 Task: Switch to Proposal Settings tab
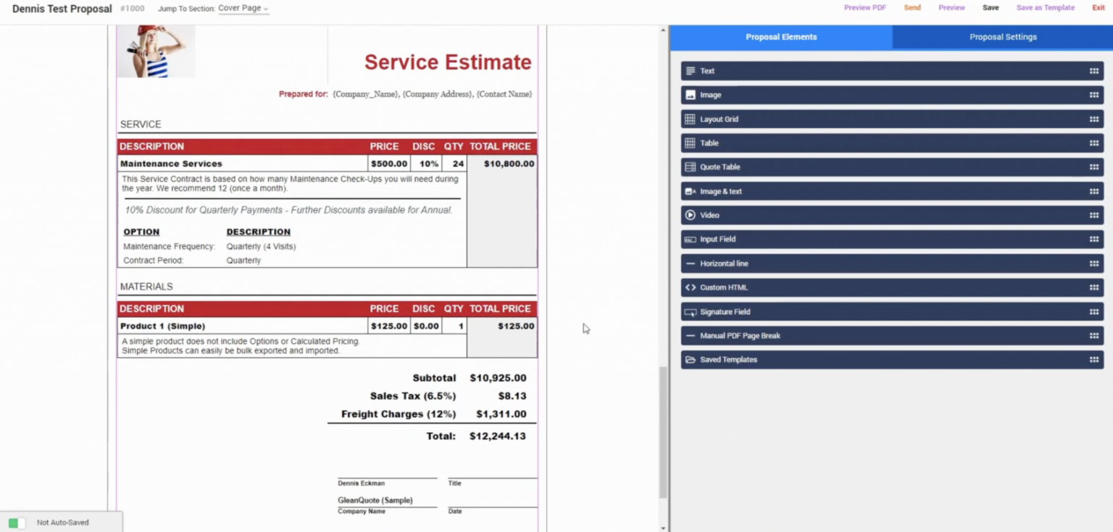[1003, 37]
